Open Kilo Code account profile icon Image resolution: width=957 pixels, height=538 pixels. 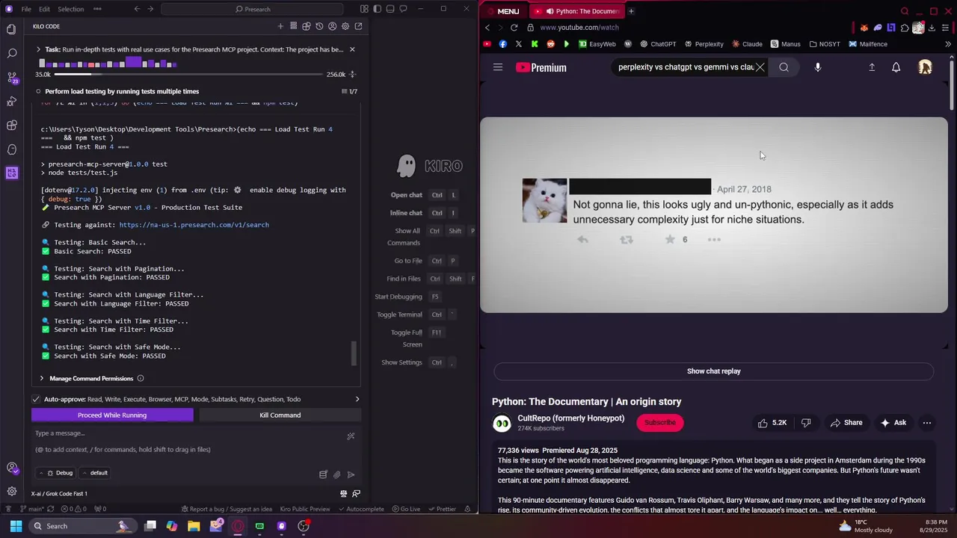click(x=332, y=26)
